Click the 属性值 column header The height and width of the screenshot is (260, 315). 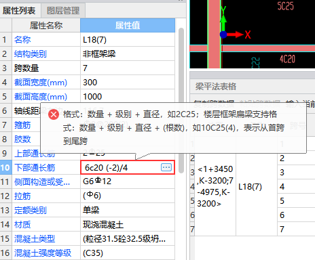128,25
